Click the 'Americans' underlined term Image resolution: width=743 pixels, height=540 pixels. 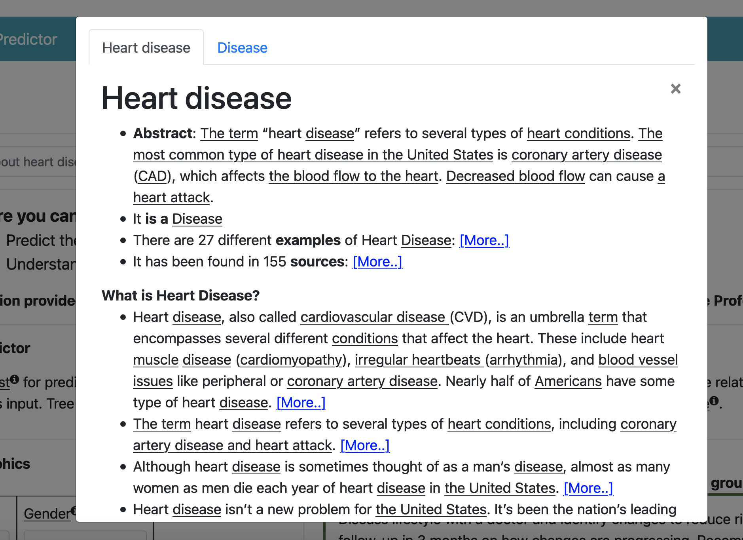coord(568,381)
